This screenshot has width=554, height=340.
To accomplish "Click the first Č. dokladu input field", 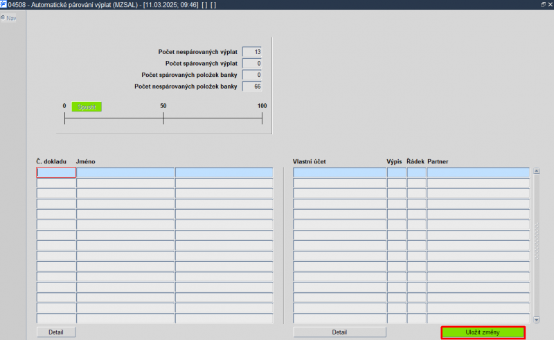I will [56, 172].
